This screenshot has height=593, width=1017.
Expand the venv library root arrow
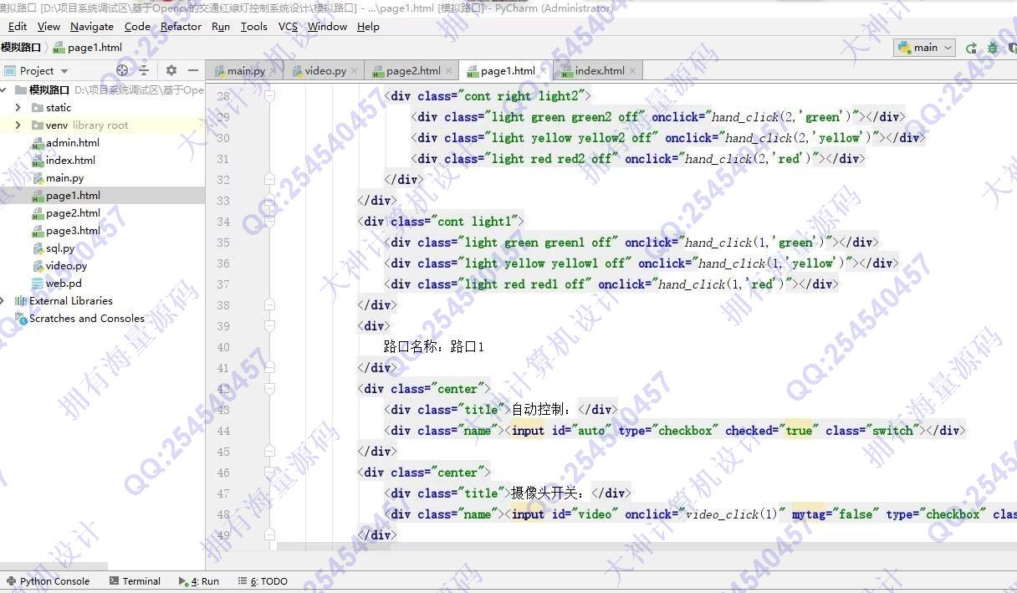pyautogui.click(x=18, y=125)
